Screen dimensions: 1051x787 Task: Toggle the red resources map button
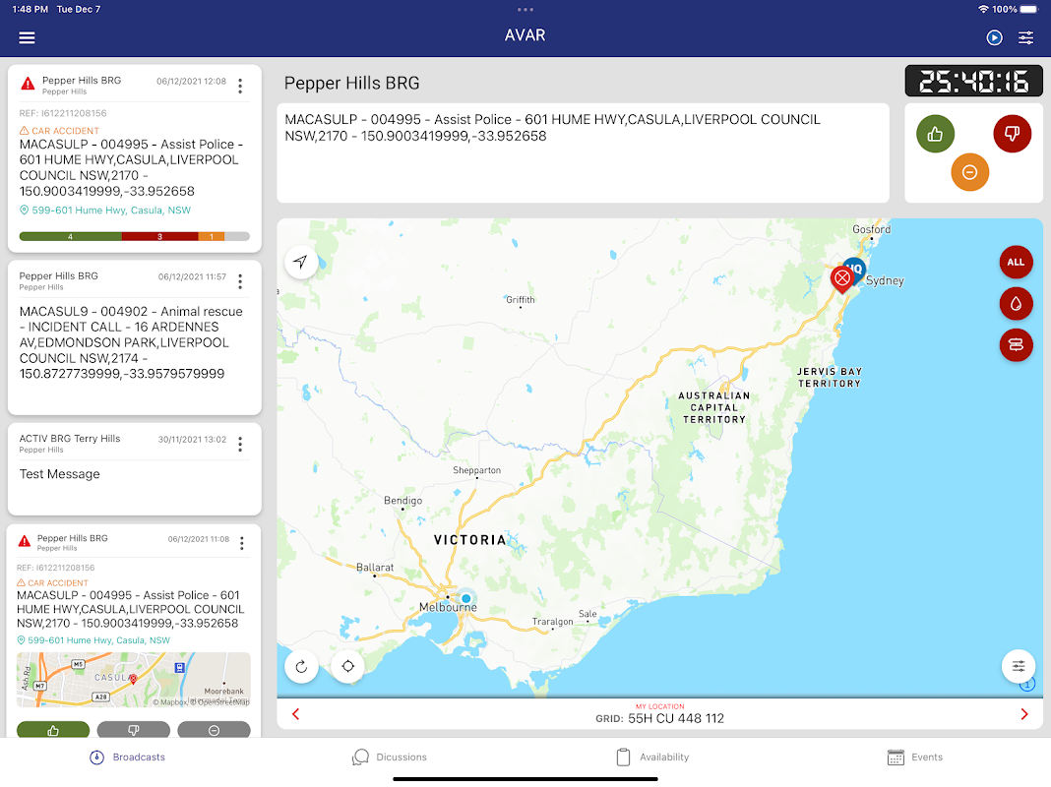[x=1016, y=344]
